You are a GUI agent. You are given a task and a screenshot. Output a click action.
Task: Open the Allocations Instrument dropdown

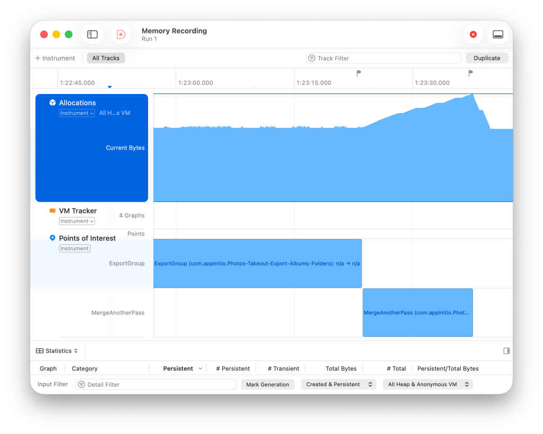coord(77,113)
